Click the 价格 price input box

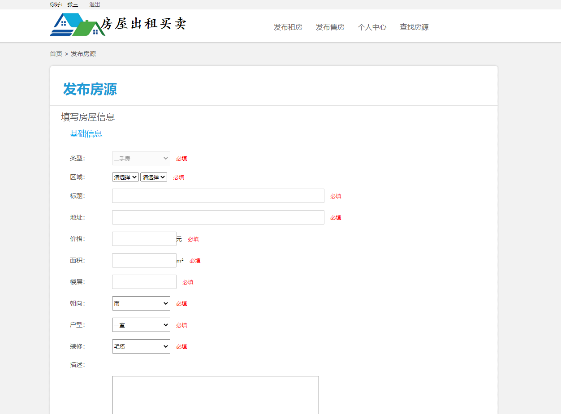click(144, 238)
